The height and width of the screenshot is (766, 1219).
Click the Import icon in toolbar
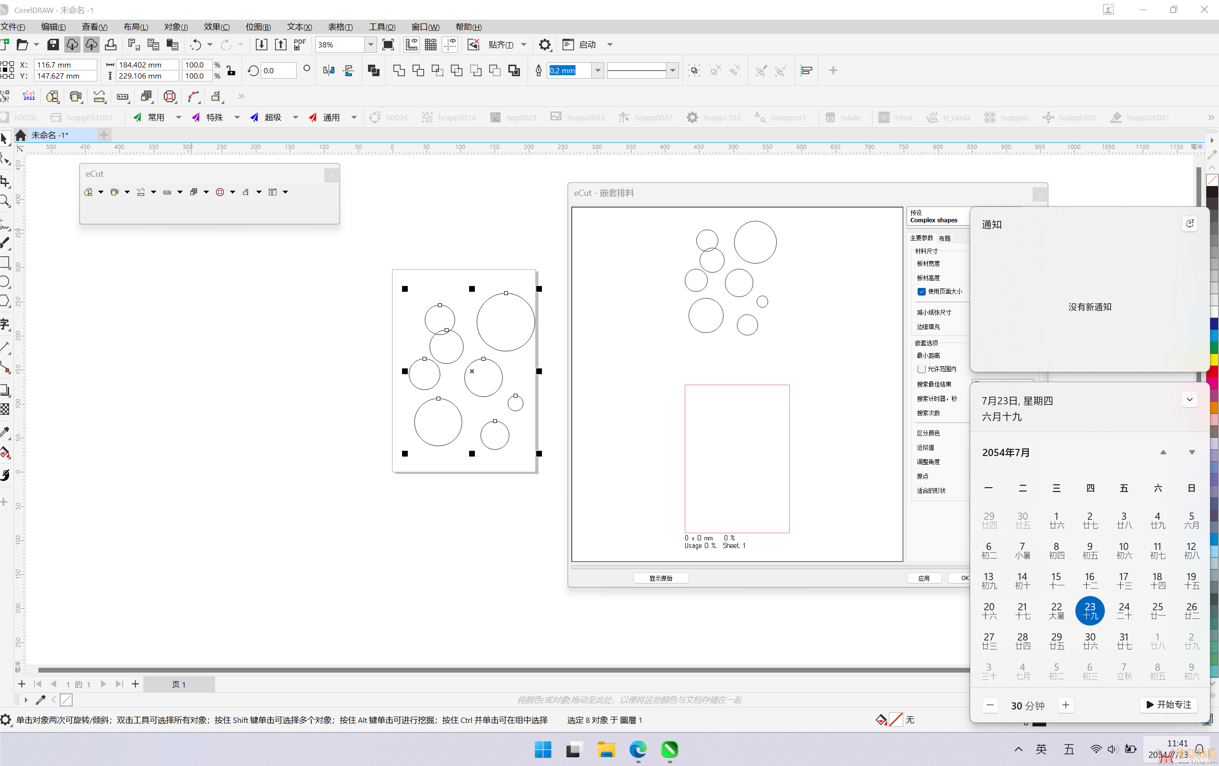261,45
